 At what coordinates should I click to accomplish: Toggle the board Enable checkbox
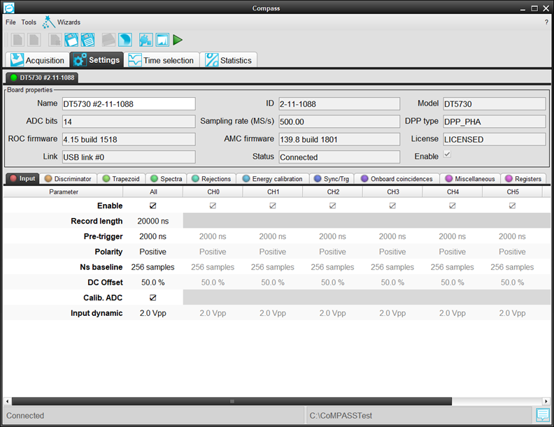point(447,154)
